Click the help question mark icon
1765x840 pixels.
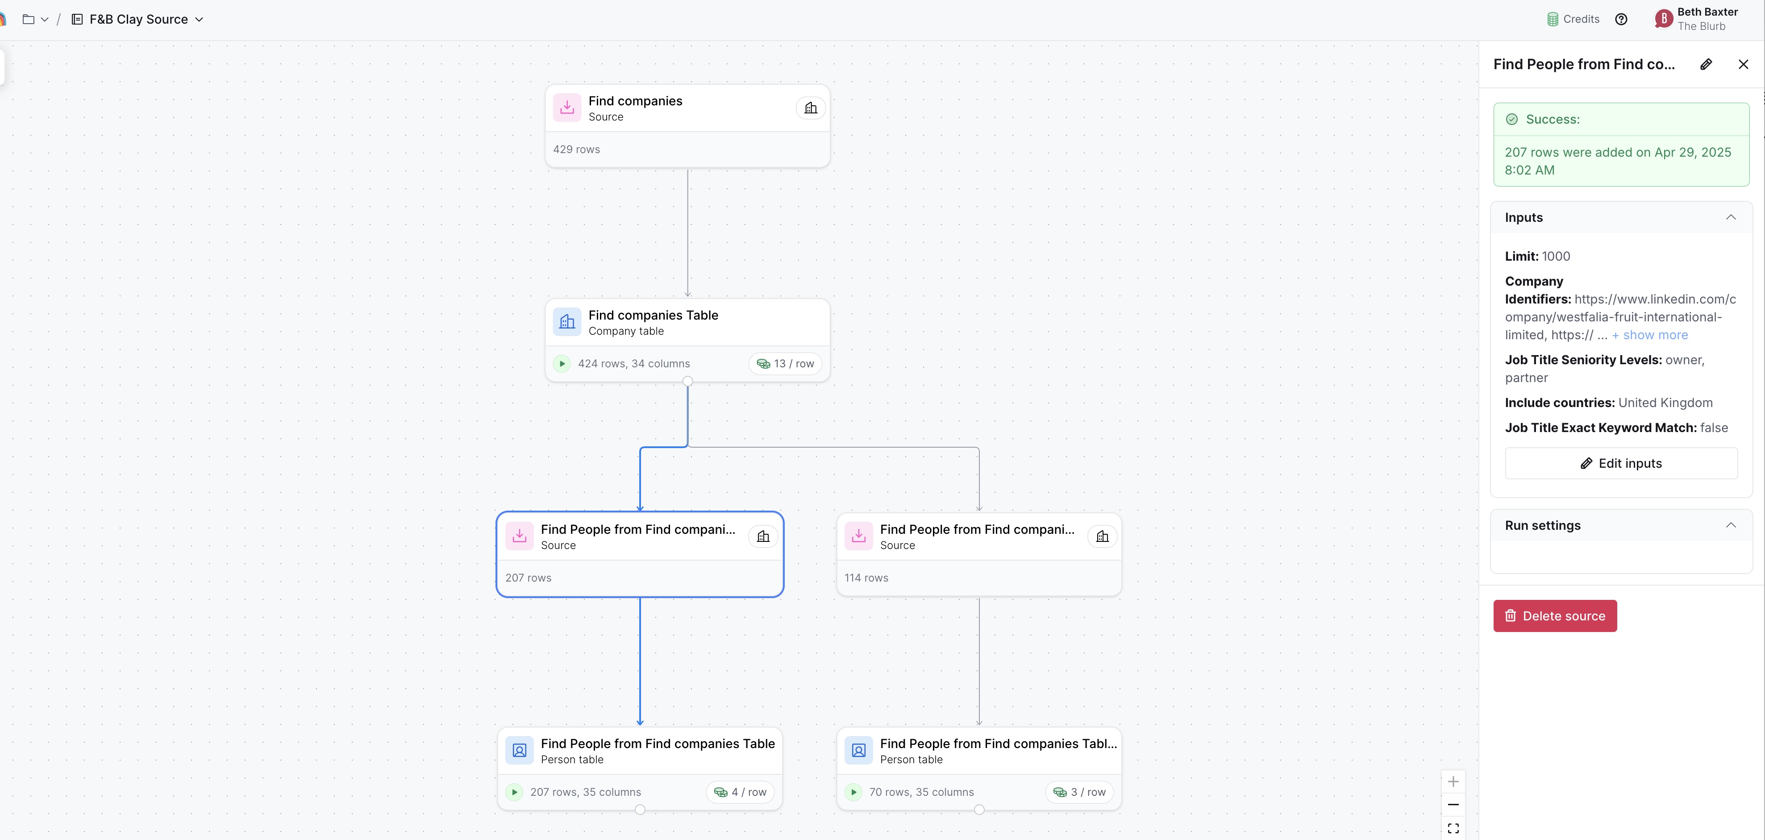(x=1621, y=19)
